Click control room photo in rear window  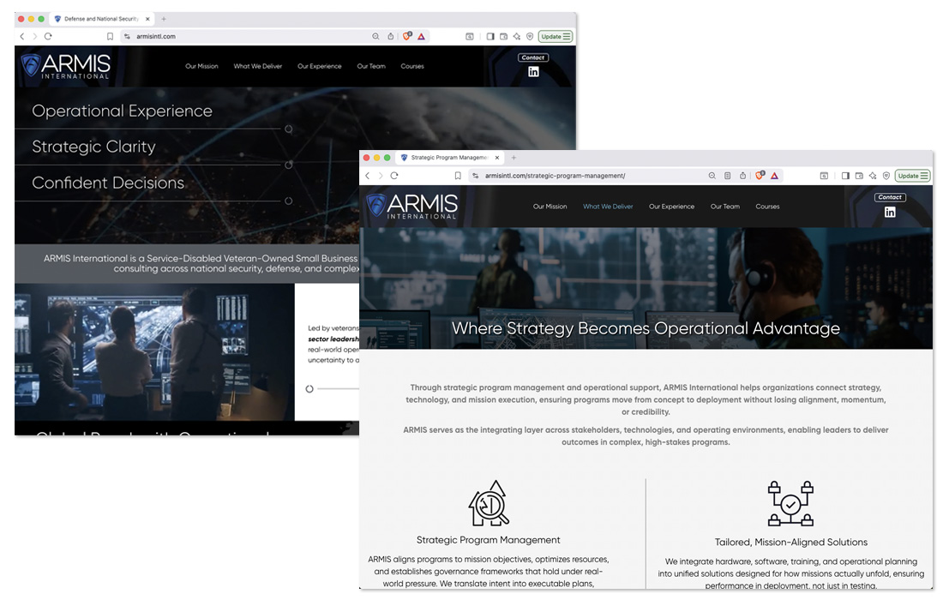click(154, 351)
